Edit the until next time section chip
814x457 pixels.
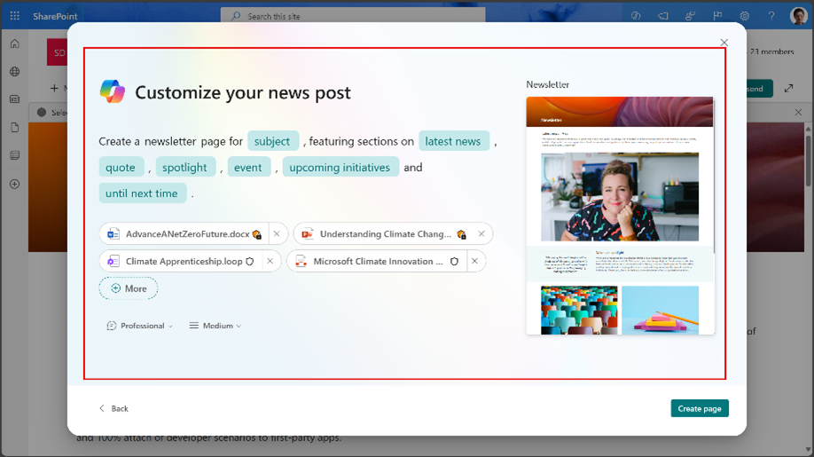(x=142, y=193)
